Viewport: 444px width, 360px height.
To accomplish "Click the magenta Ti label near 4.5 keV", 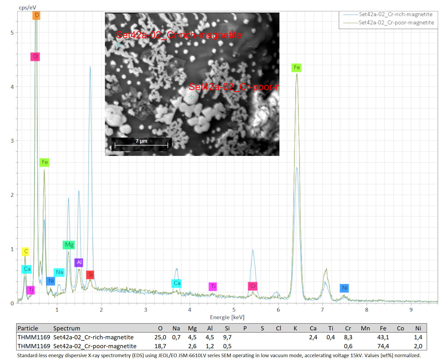I will (213, 286).
